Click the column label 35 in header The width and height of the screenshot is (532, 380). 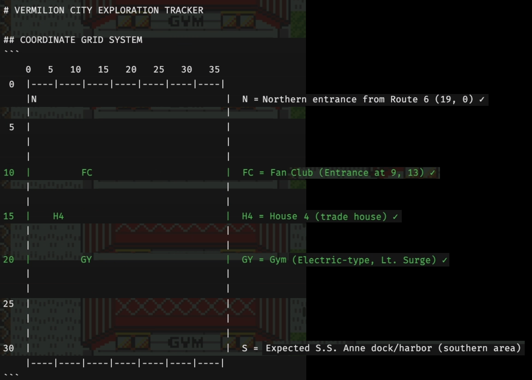[x=214, y=69]
